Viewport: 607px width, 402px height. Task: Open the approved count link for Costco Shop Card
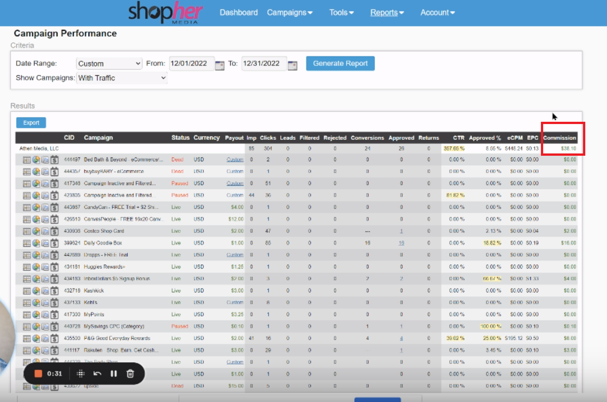tap(401, 231)
